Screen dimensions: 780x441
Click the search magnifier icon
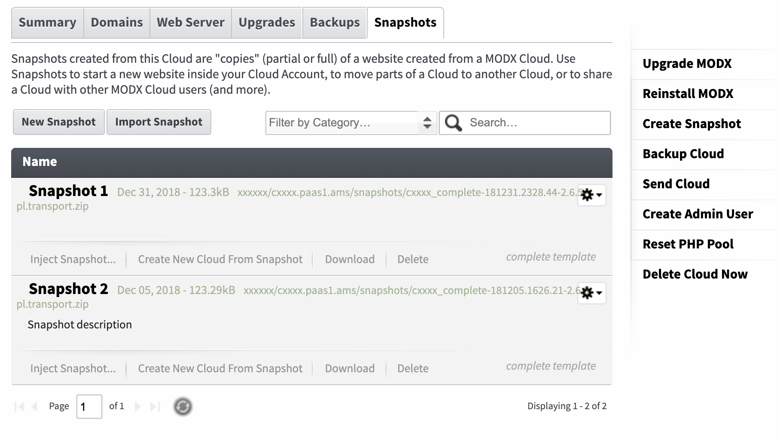pyautogui.click(x=453, y=123)
